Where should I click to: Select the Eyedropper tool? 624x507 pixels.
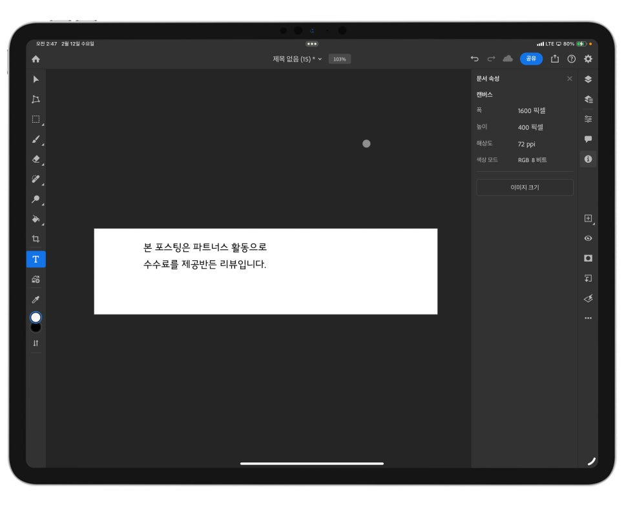click(x=36, y=300)
